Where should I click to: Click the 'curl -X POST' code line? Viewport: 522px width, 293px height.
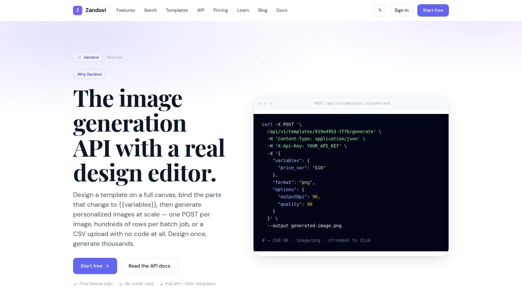[282, 124]
